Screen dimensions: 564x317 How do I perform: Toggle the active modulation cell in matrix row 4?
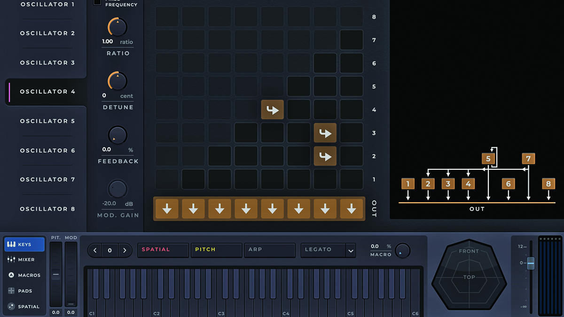tap(272, 110)
